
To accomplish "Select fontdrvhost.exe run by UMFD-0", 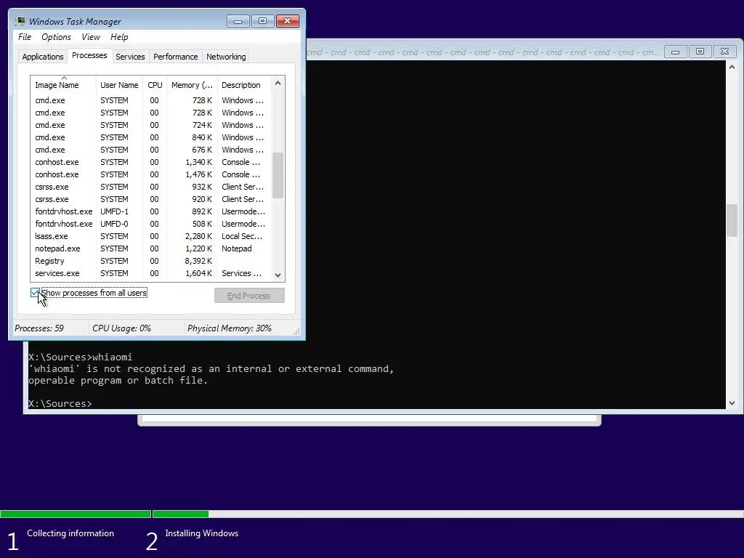I will pos(151,224).
